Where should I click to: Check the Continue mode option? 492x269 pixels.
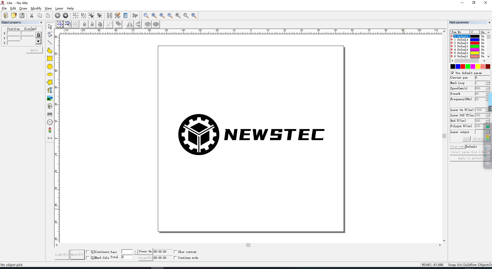tap(175, 258)
